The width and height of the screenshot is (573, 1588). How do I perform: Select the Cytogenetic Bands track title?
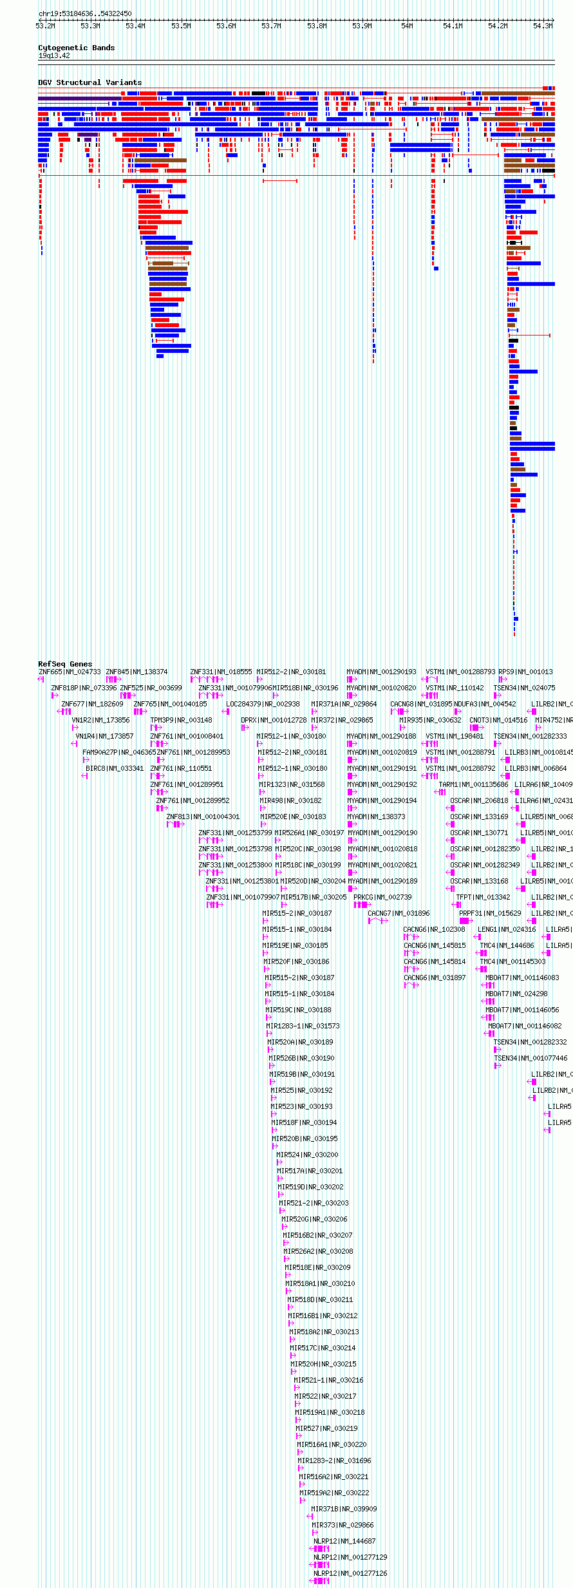pyautogui.click(x=77, y=48)
